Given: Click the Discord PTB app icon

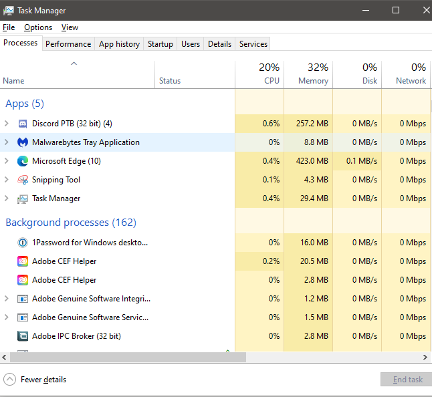Looking at the screenshot, I should tap(23, 124).
